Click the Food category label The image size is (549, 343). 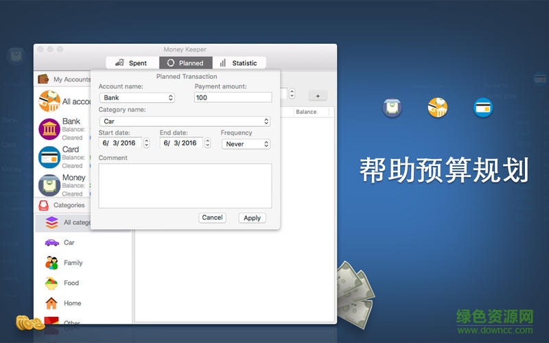[71, 283]
